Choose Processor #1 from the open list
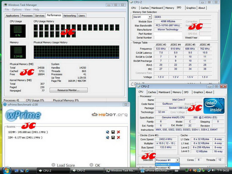The height and width of the screenshot is (174, 232). 167,164
